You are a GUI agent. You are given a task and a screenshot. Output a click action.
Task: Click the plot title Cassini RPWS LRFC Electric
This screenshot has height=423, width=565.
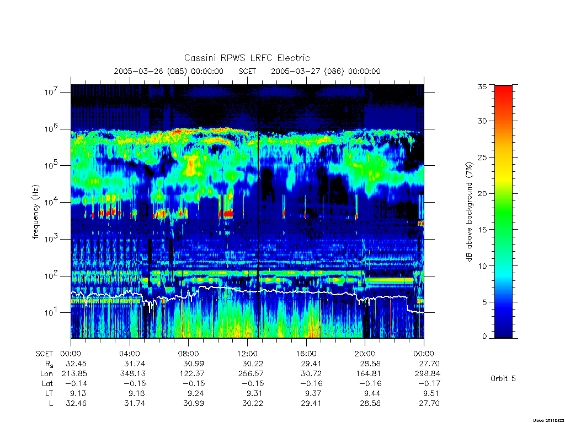tap(247, 58)
